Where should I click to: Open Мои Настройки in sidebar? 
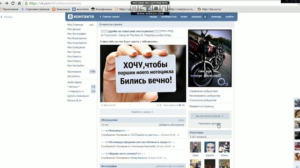point(75,65)
